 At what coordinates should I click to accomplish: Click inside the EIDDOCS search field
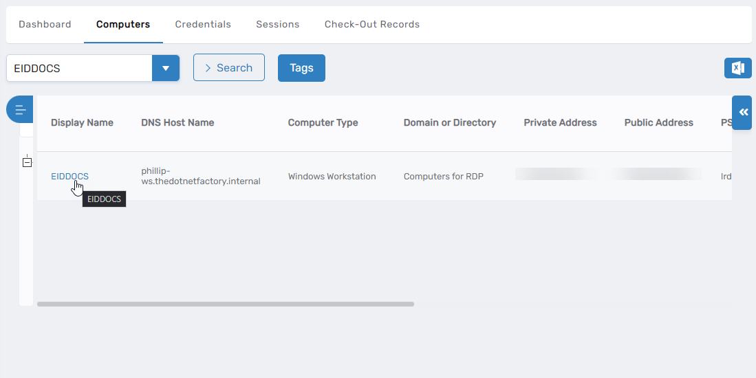click(79, 69)
